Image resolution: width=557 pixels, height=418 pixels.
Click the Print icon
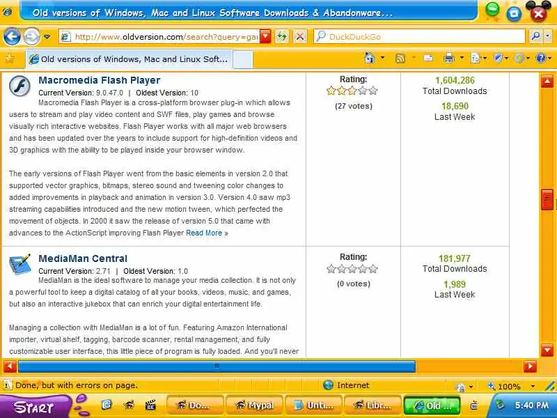pos(448,58)
